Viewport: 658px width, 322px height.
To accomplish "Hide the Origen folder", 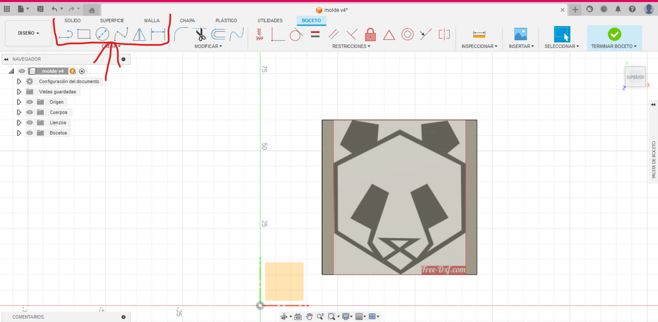I will click(30, 102).
